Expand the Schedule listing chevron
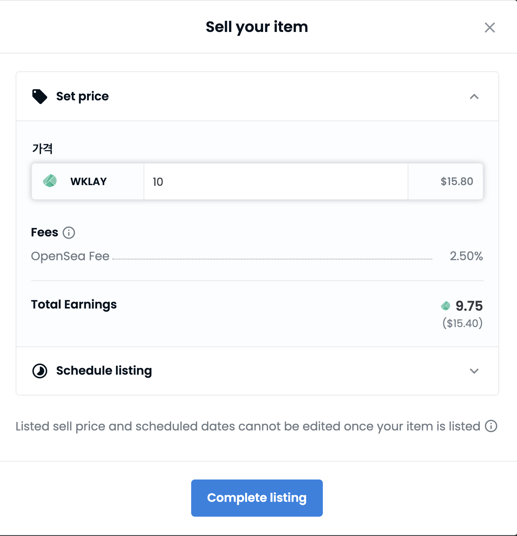This screenshot has height=536, width=517. [474, 371]
